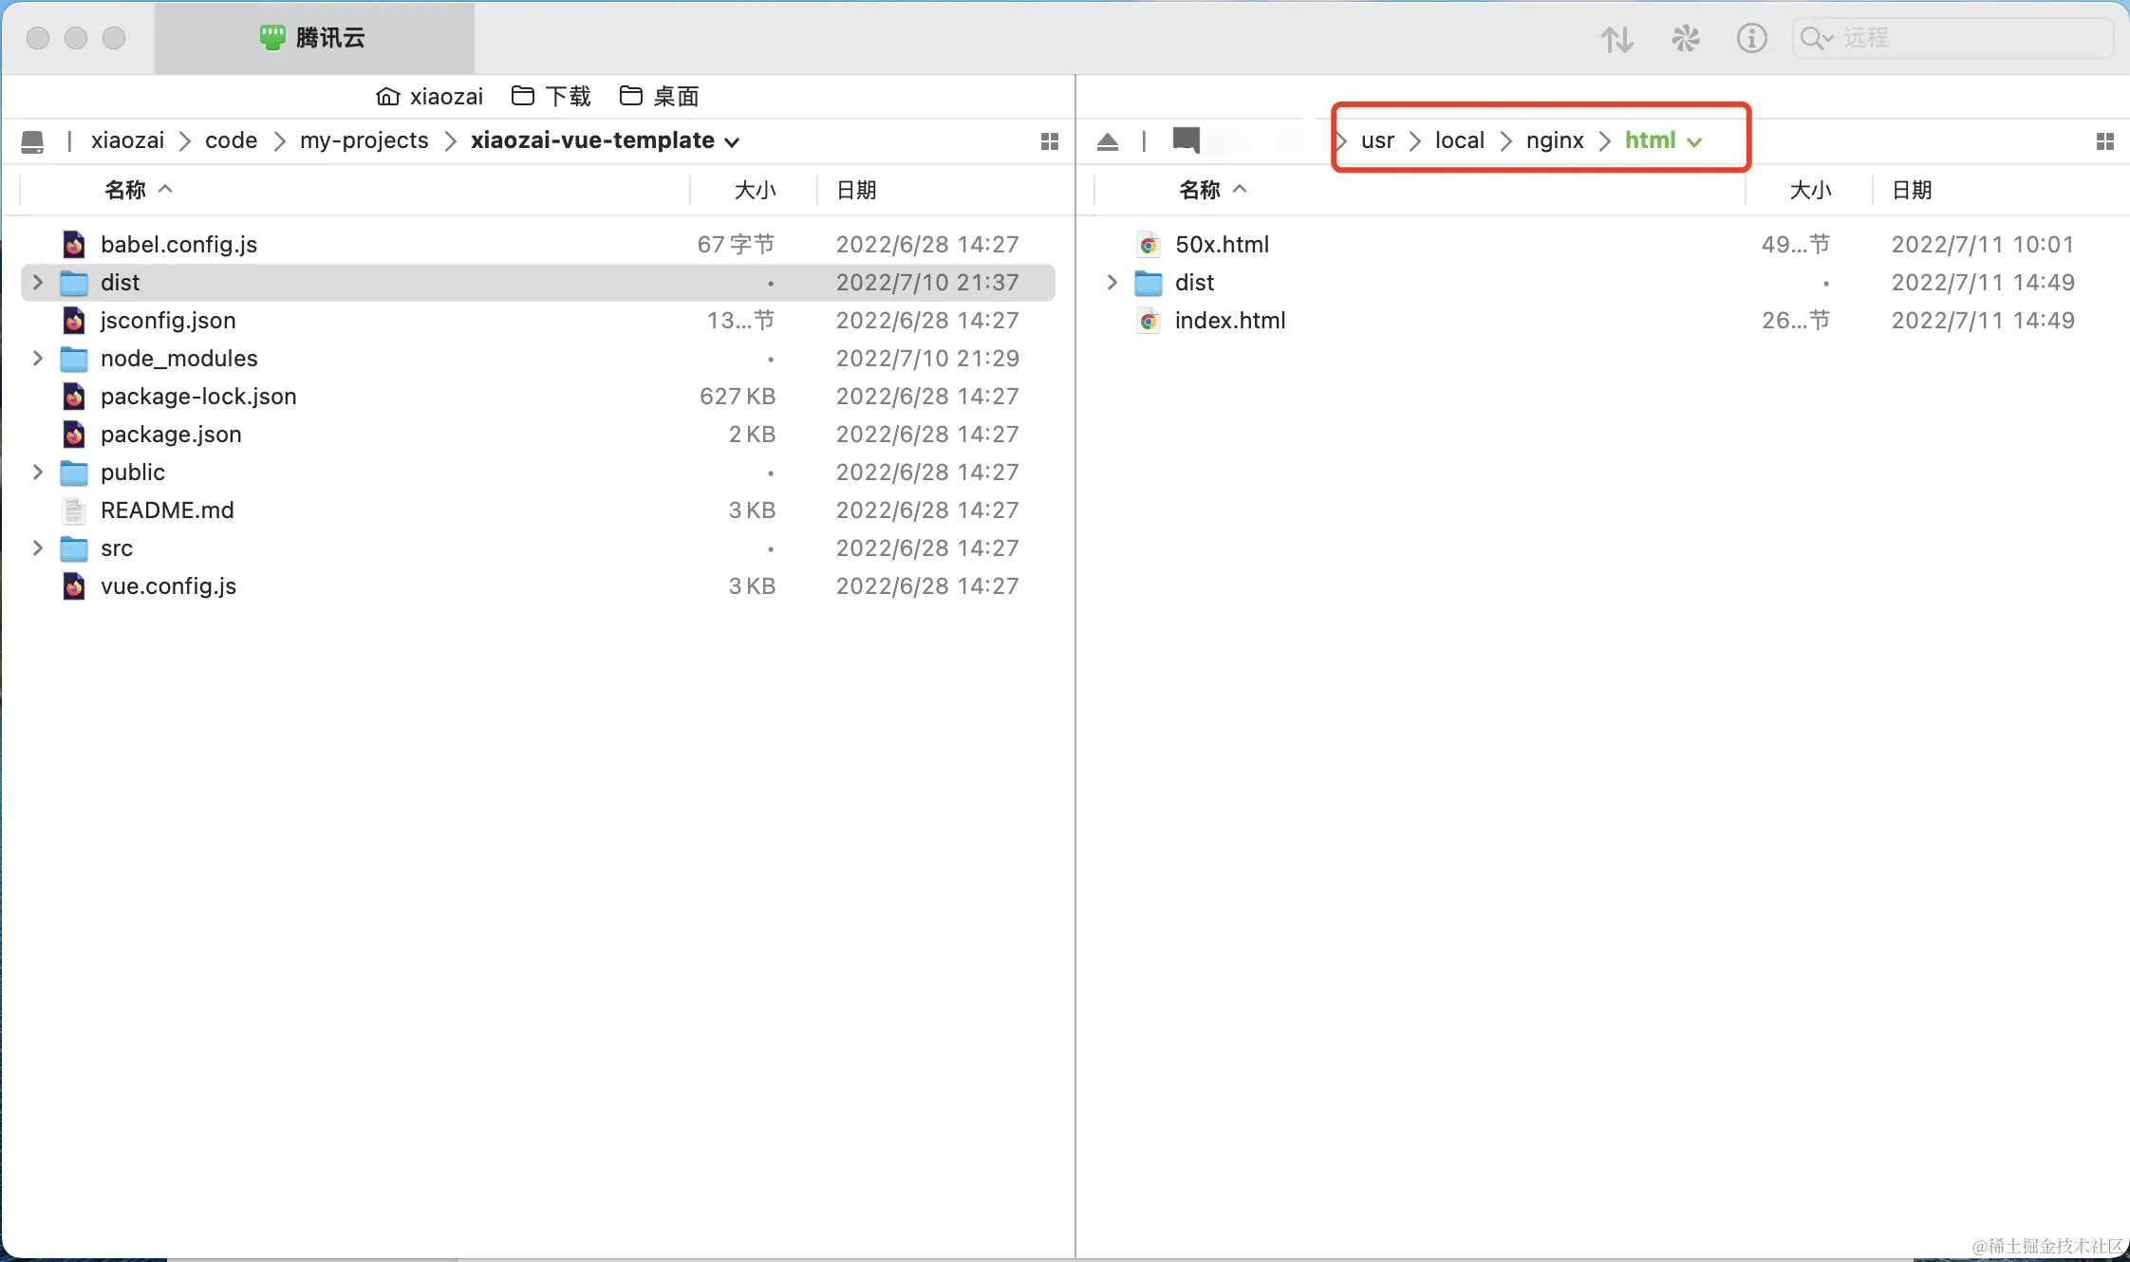
Task: Click the activity spinner icon in toolbar
Action: click(1685, 39)
